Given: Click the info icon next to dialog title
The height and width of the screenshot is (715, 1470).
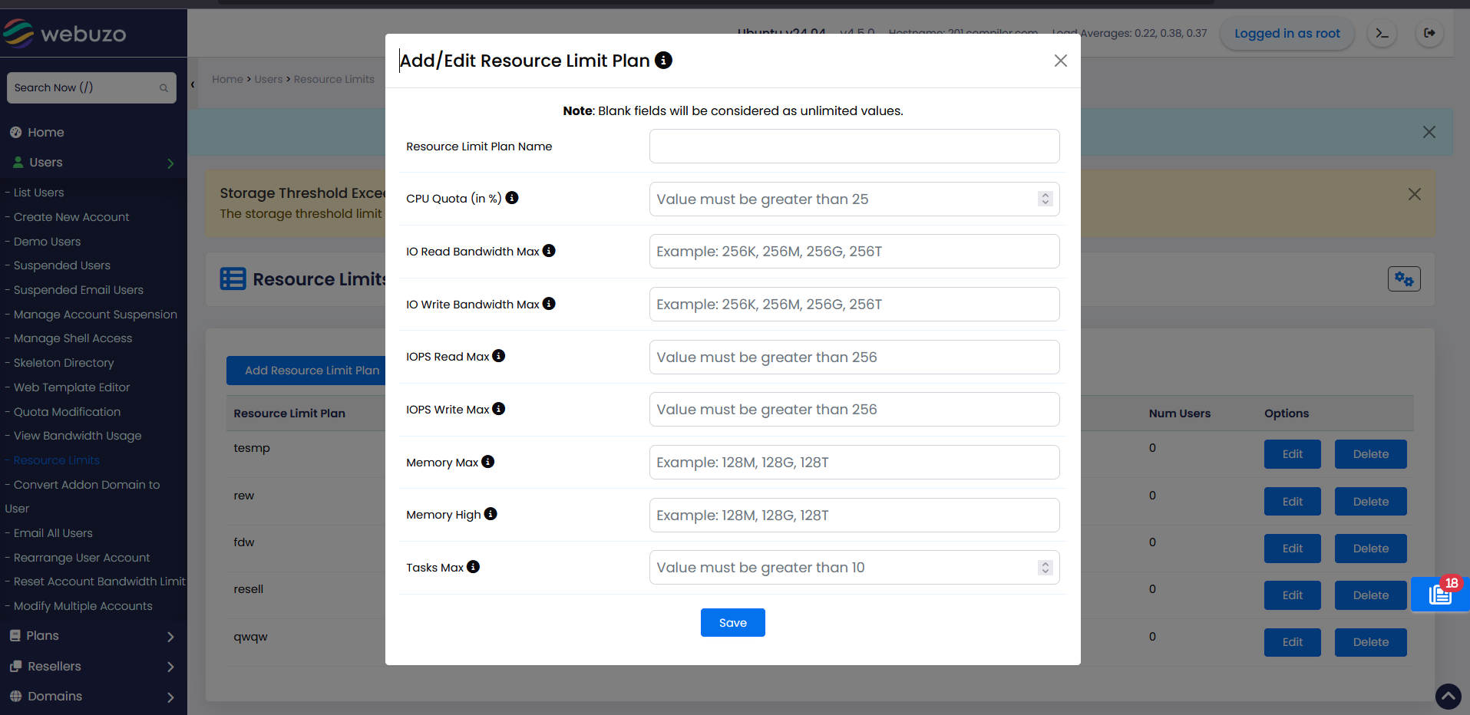Looking at the screenshot, I should pos(663,60).
